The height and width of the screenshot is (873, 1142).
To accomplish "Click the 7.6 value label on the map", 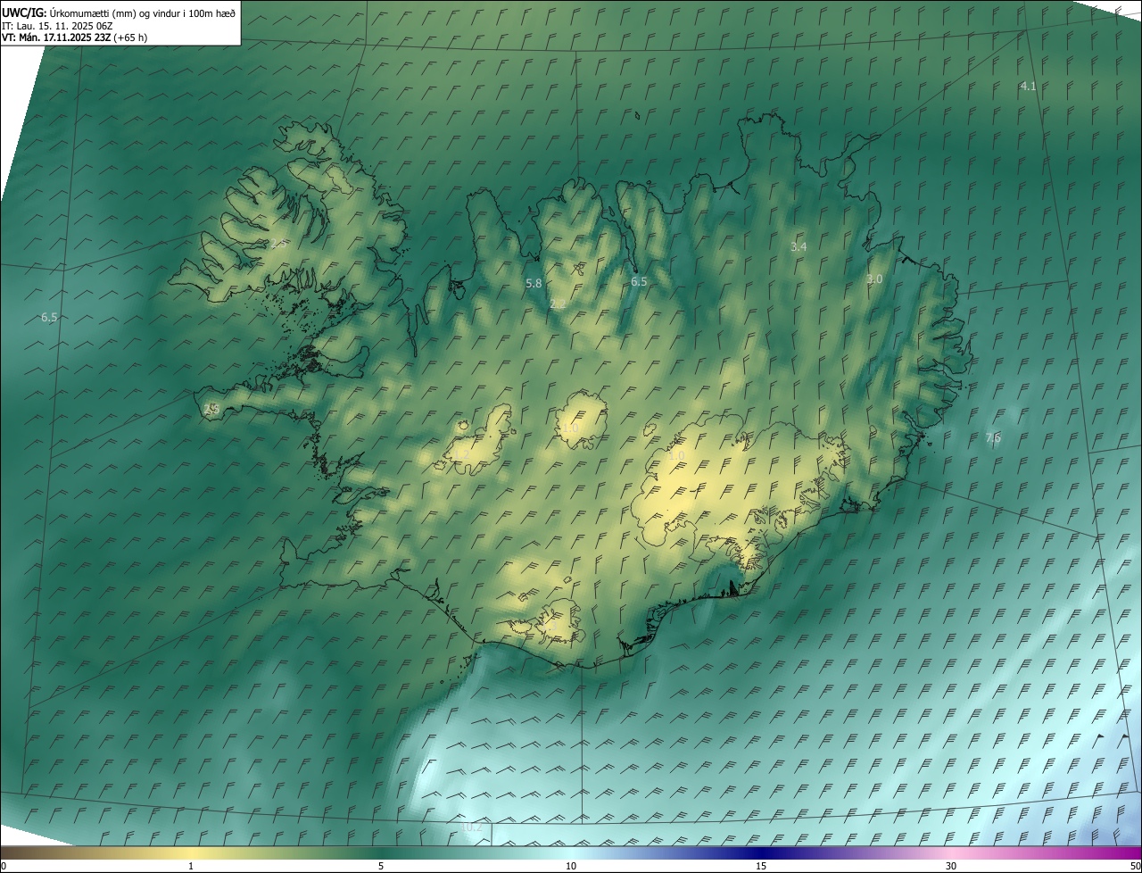I will pos(993,437).
